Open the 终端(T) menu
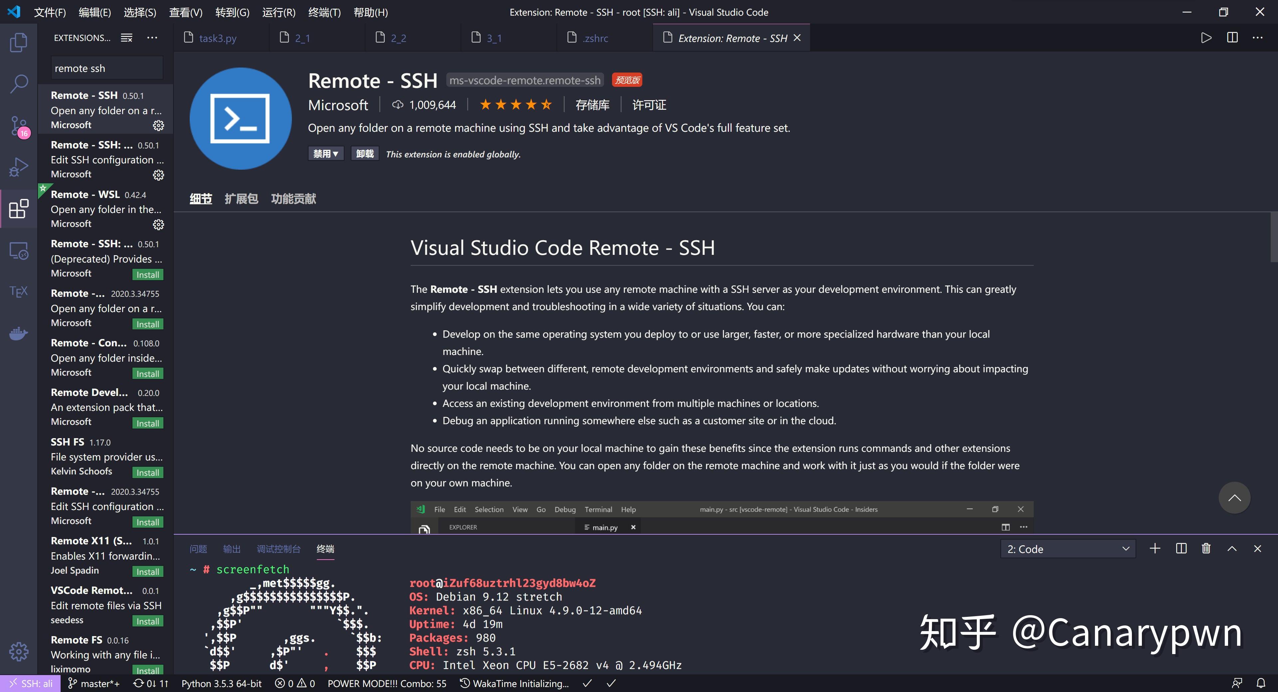This screenshot has width=1278, height=692. [x=324, y=12]
